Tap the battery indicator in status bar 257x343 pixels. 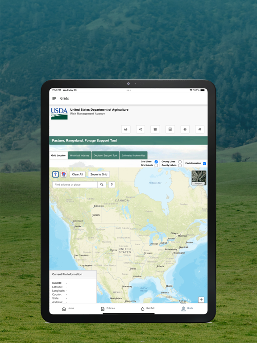pyautogui.click(x=203, y=90)
